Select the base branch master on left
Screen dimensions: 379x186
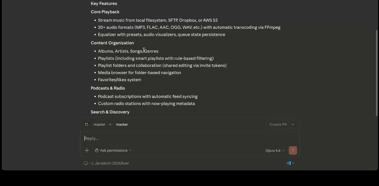click(x=99, y=125)
